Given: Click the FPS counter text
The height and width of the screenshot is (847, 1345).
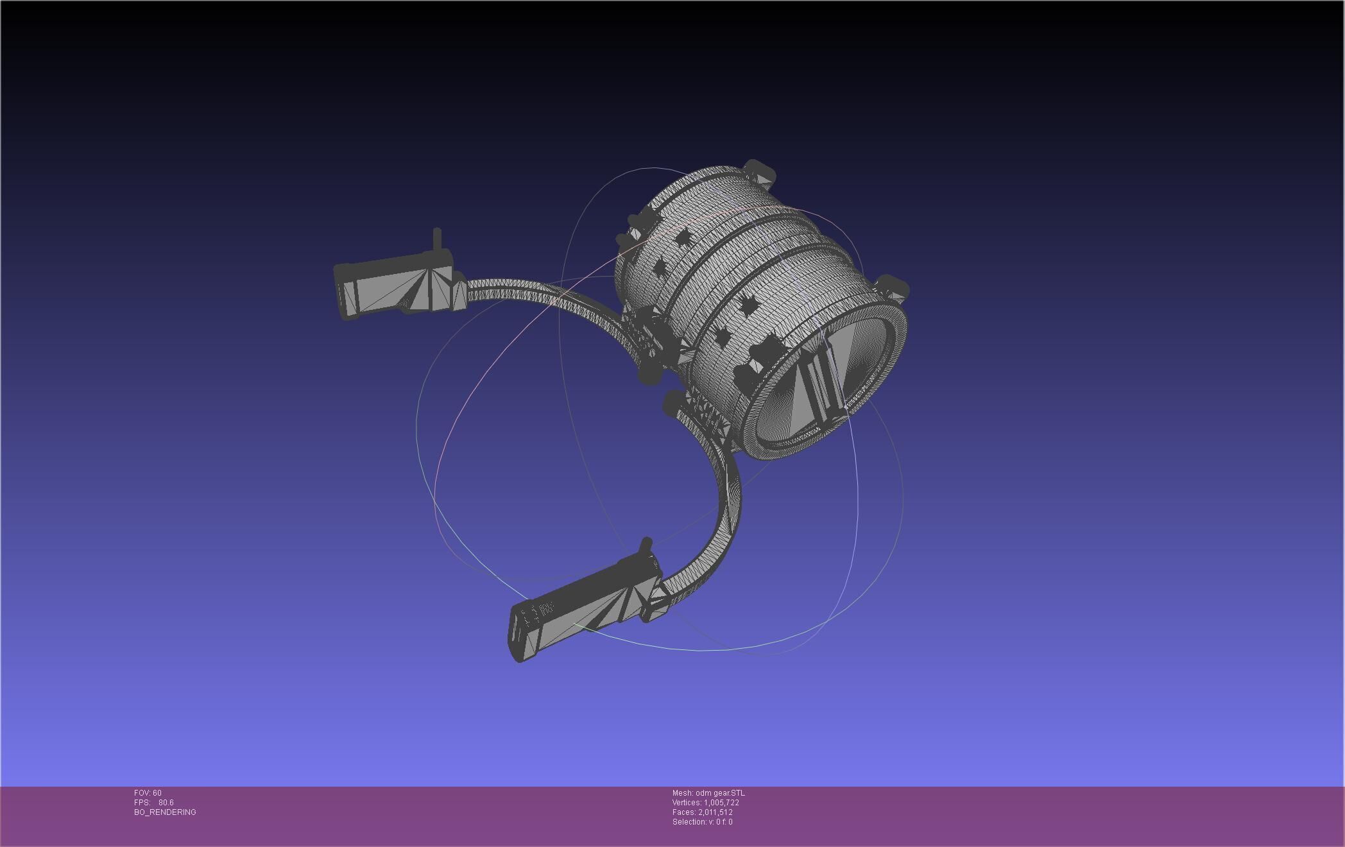Looking at the screenshot, I should 153,803.
